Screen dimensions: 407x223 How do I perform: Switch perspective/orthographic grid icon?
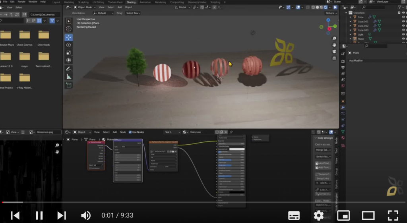pyautogui.click(x=334, y=58)
